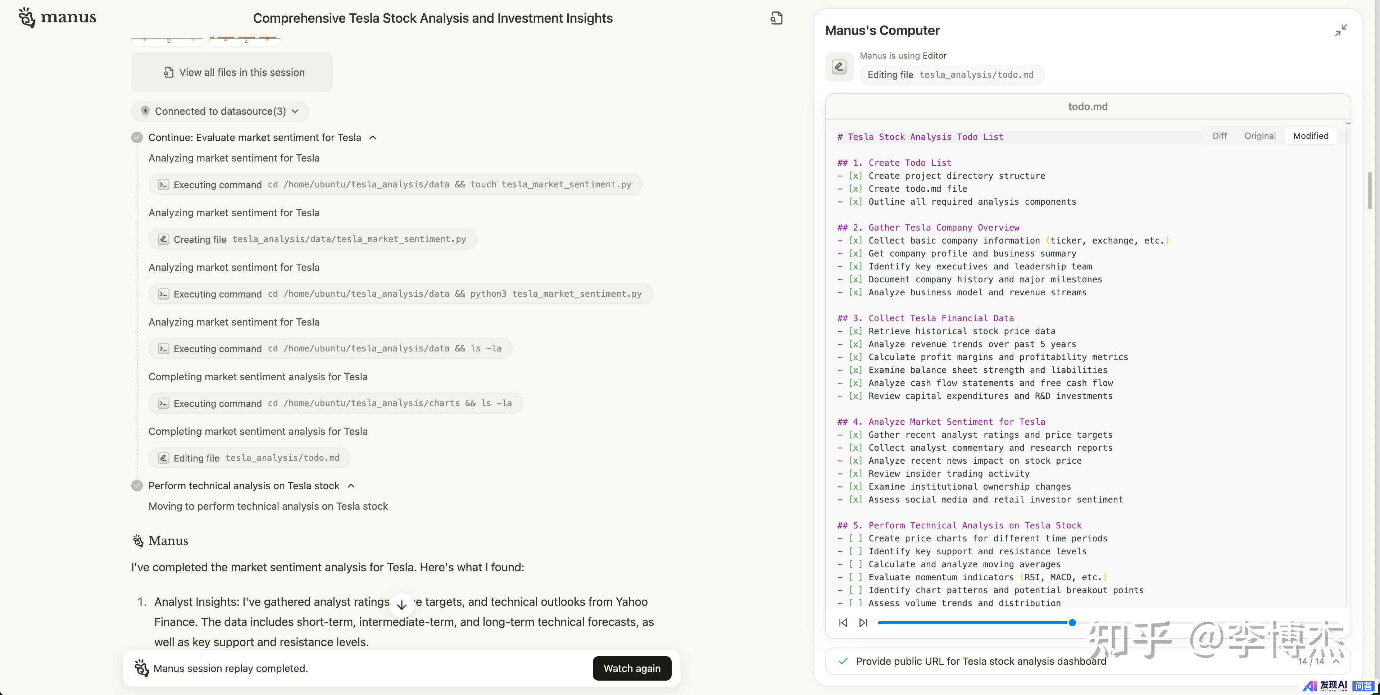The height and width of the screenshot is (695, 1380).
Task: Minimize the Manus's Computer panel
Action: [x=1341, y=31]
